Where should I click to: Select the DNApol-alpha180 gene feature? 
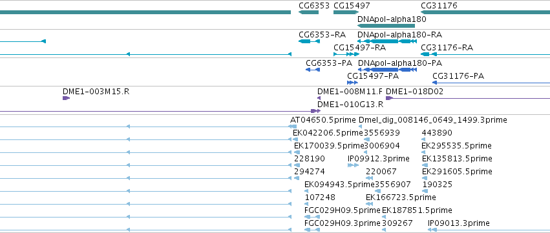tap(386, 26)
